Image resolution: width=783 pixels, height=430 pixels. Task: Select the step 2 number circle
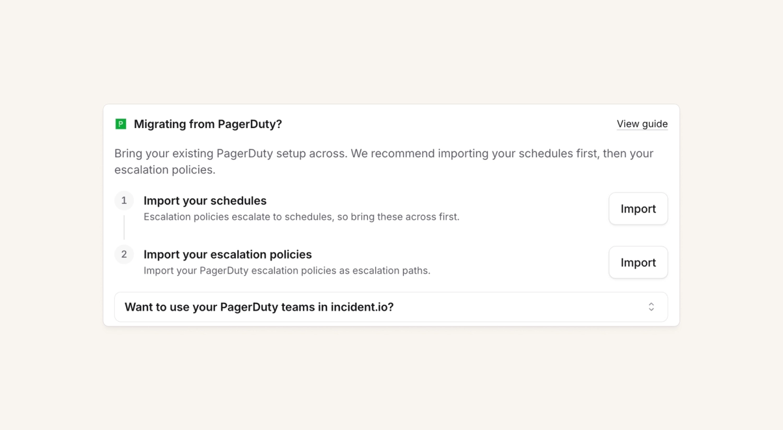click(x=124, y=254)
